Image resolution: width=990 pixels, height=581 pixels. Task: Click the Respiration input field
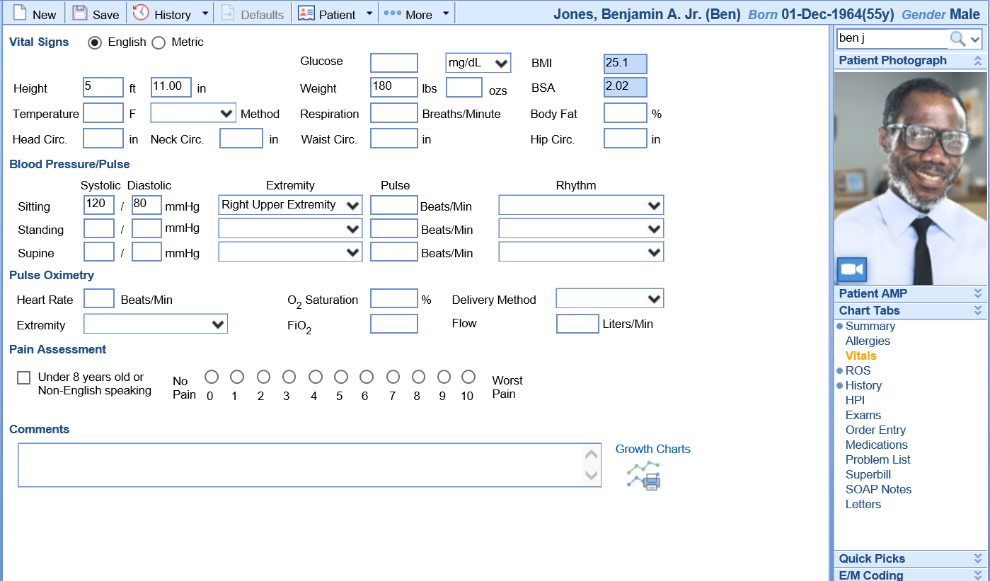(x=394, y=113)
